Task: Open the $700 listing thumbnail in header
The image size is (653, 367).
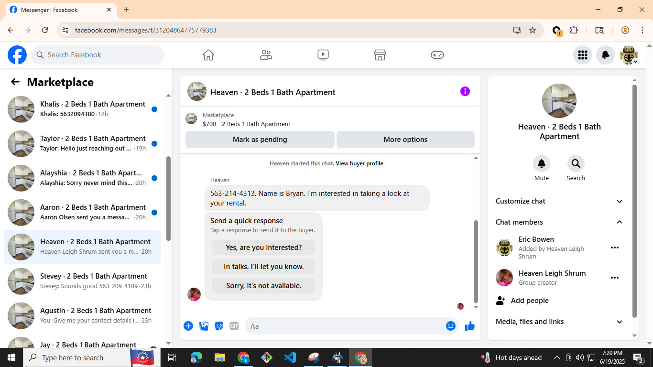Action: click(191, 119)
